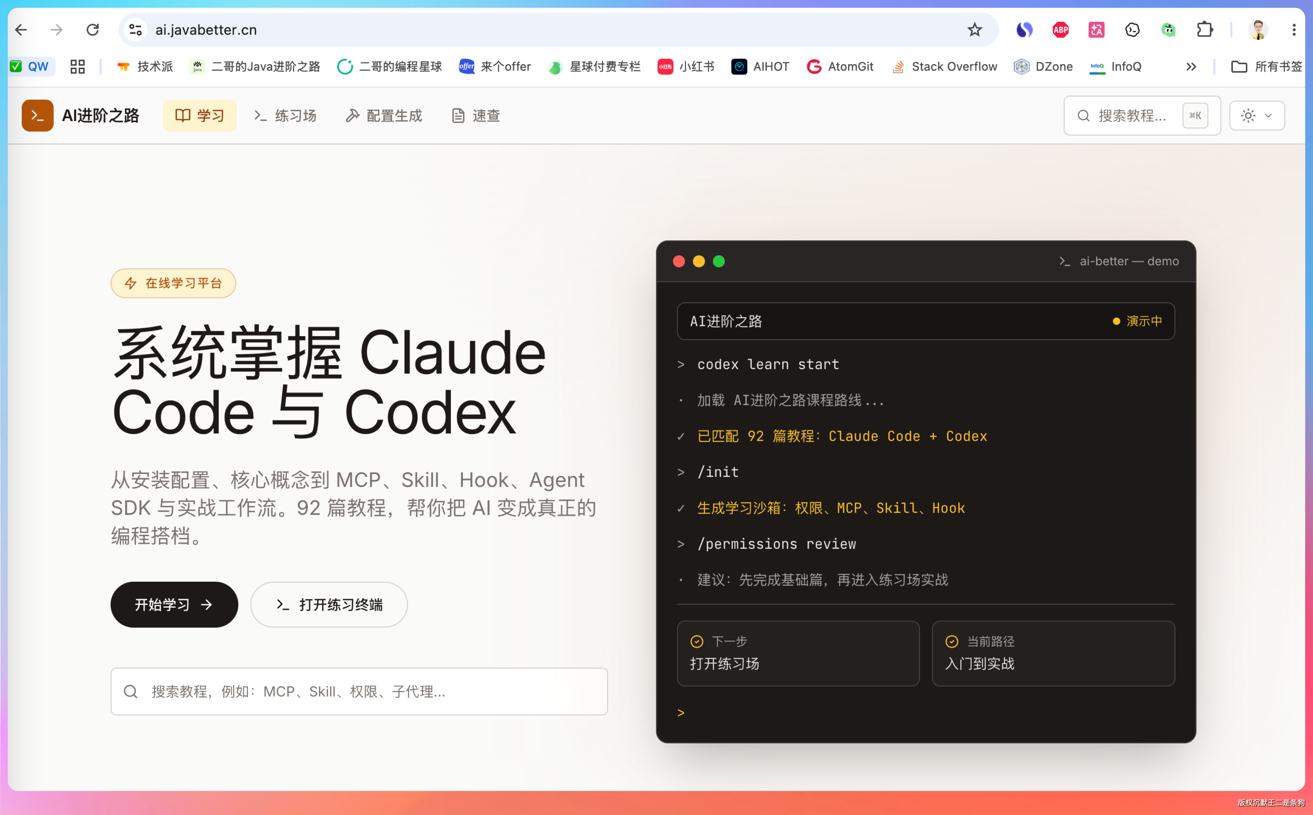Click the green demo terminal window dot

point(719,262)
